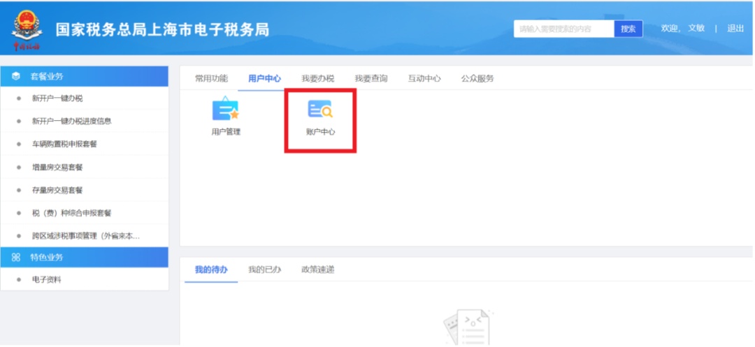This screenshot has width=755, height=347.
Task: Select the 我的待办 tab
Action: pyautogui.click(x=211, y=270)
